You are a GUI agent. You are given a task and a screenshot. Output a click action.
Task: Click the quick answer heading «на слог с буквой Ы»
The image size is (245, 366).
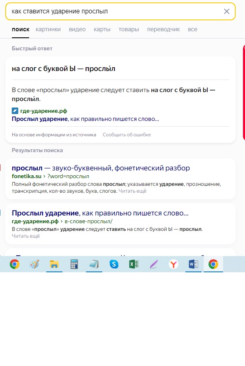(x=63, y=69)
